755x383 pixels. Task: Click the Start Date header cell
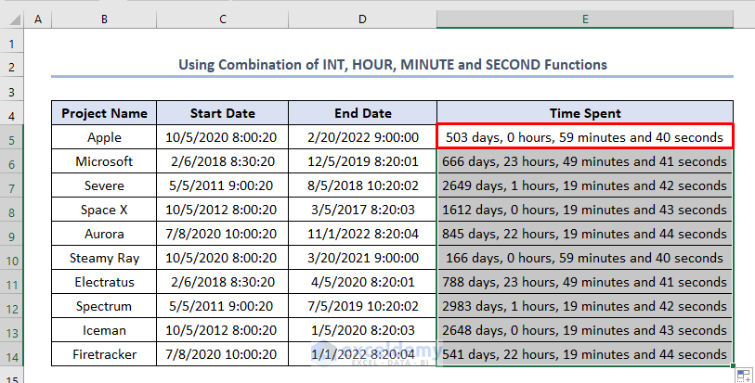222,113
